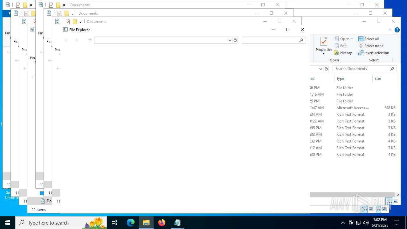The width and height of the screenshot is (407, 229).
Task: Select the 348 KB size cell
Action: 390,108
